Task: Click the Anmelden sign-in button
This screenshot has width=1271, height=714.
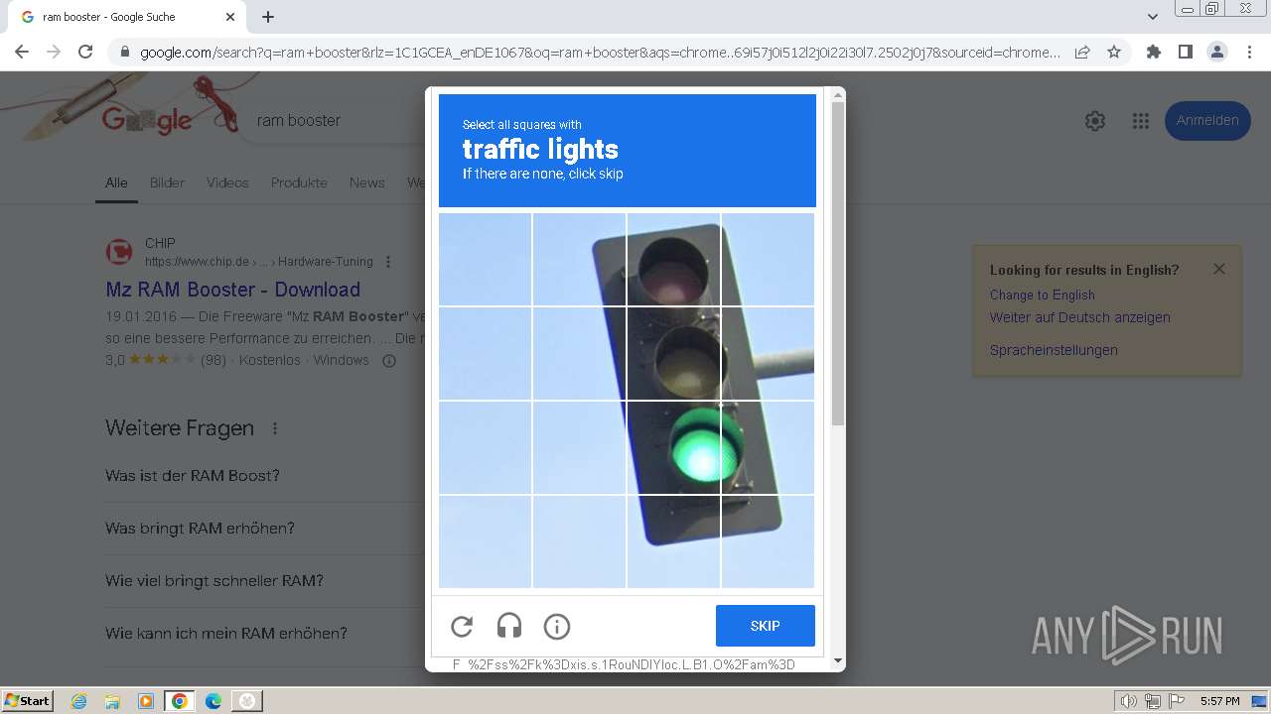Action: coord(1207,120)
